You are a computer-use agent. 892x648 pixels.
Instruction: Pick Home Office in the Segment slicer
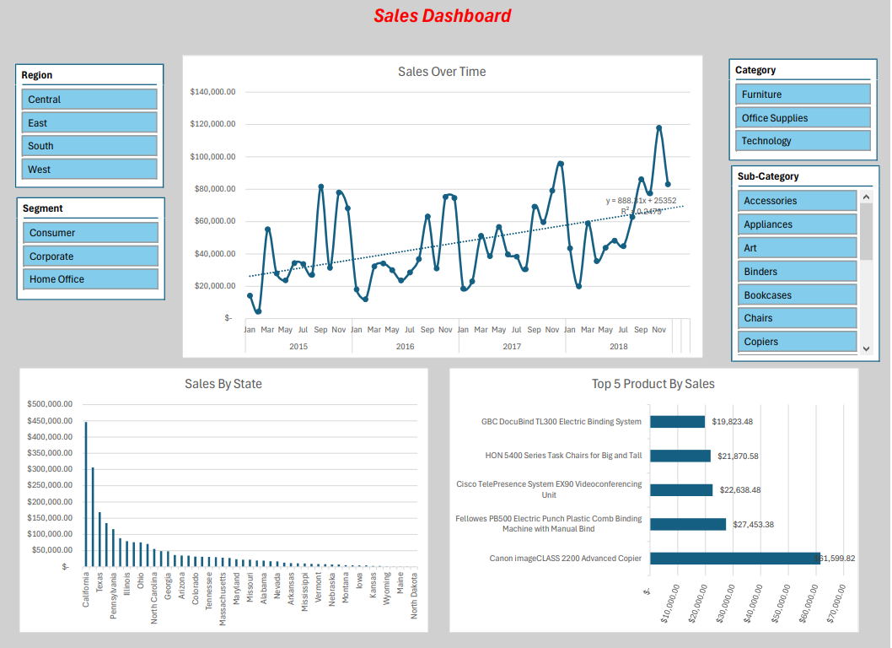pyautogui.click(x=90, y=279)
